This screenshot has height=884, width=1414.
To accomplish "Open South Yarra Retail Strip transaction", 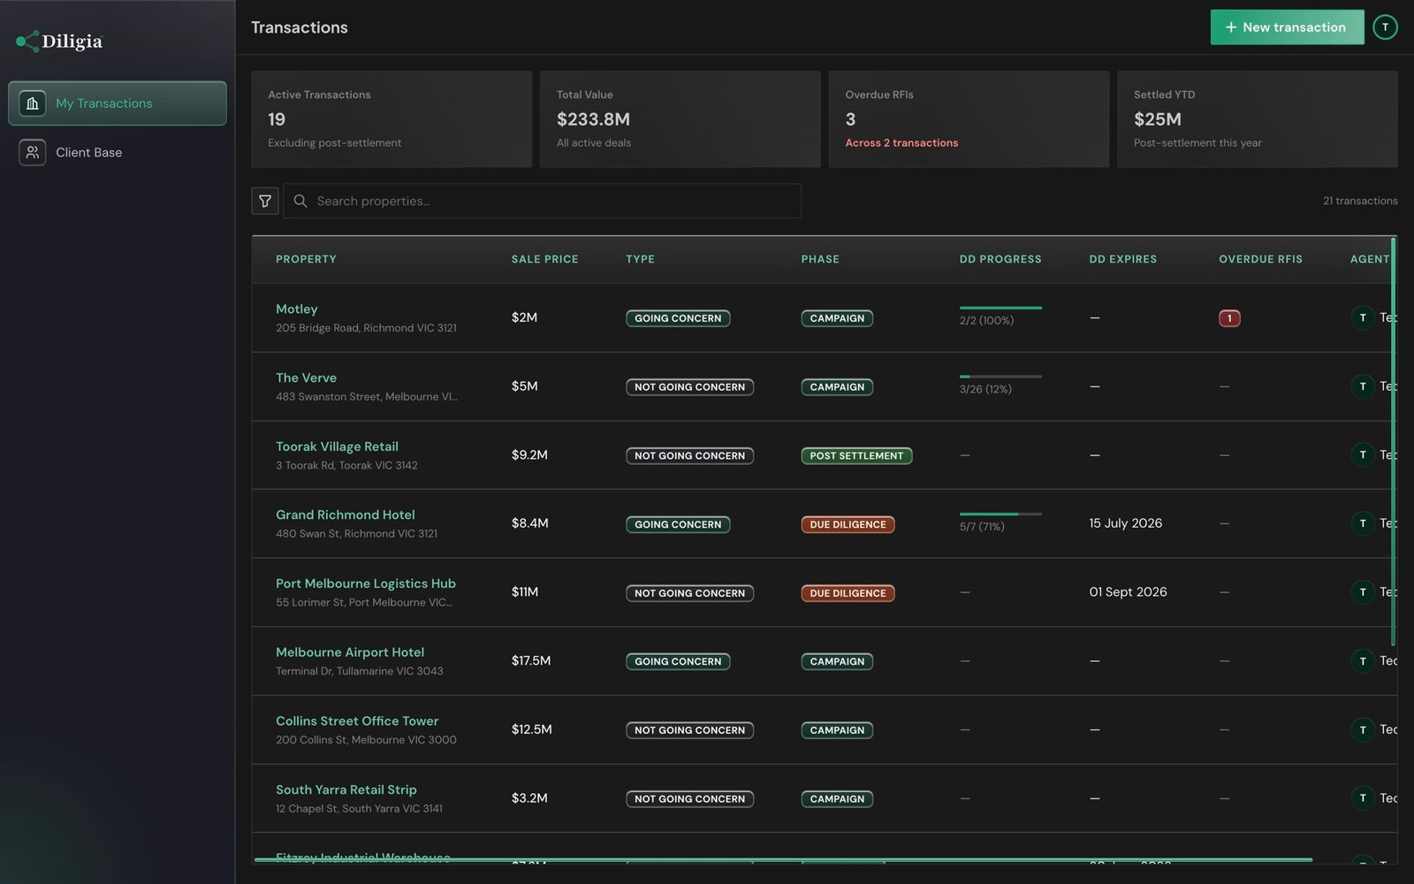I will coord(346,789).
